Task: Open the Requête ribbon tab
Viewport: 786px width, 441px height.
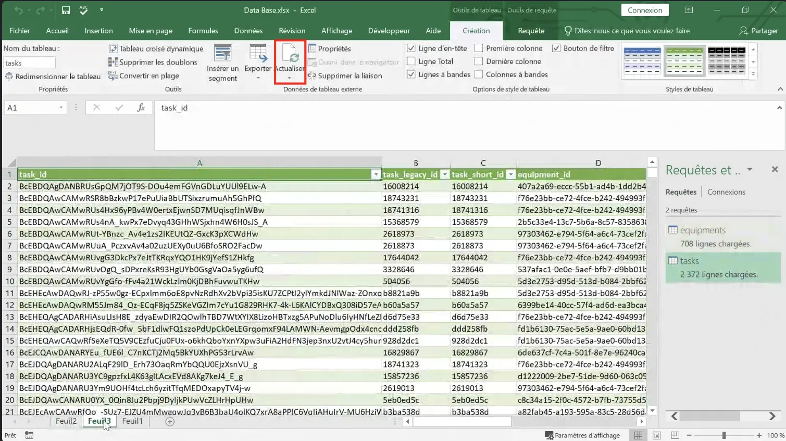Action: tap(531, 31)
